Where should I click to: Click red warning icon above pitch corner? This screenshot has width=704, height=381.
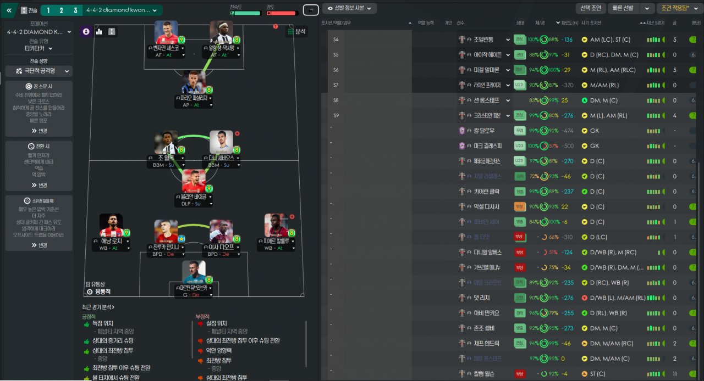pyautogui.click(x=276, y=26)
